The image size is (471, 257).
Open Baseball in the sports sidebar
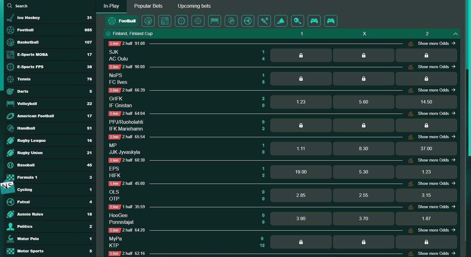pos(49,165)
